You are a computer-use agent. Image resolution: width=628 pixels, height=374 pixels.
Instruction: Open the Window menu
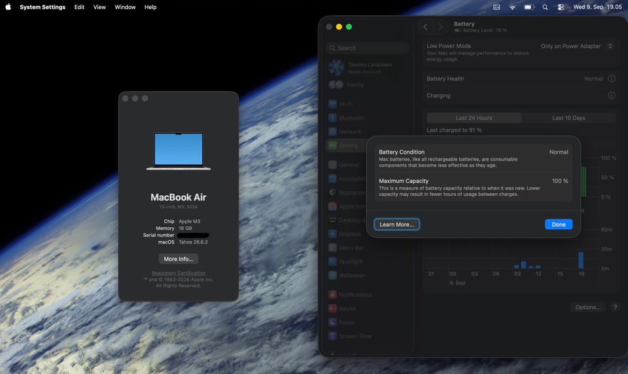(125, 7)
